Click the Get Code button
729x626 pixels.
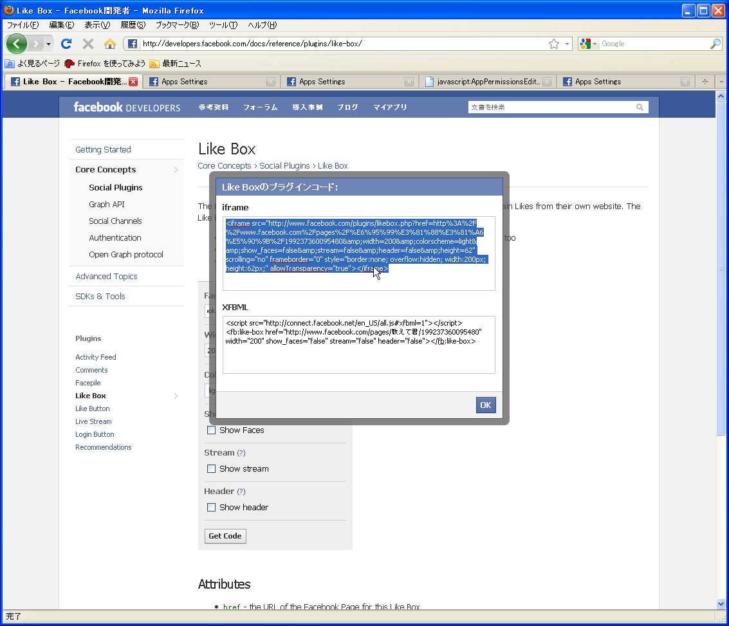click(x=225, y=536)
